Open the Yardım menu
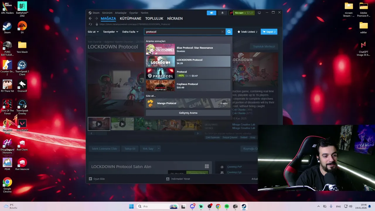 [x=144, y=13]
